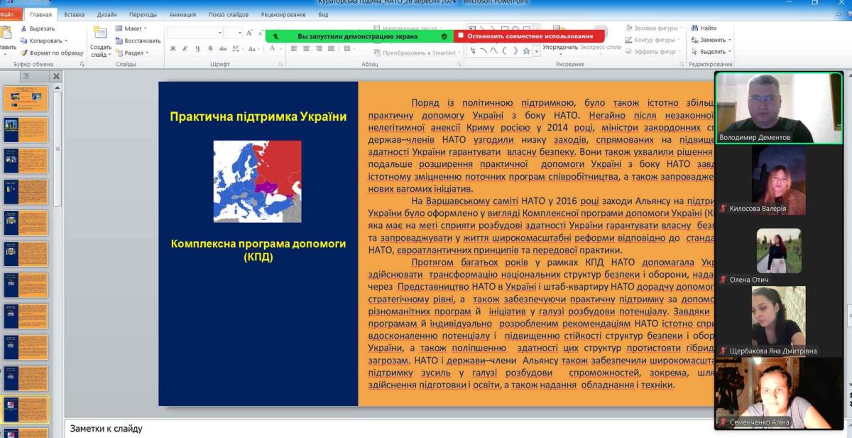Click the Вырезать (Cut) scissors icon
Screen dimensions: 852x438
coord(23,29)
